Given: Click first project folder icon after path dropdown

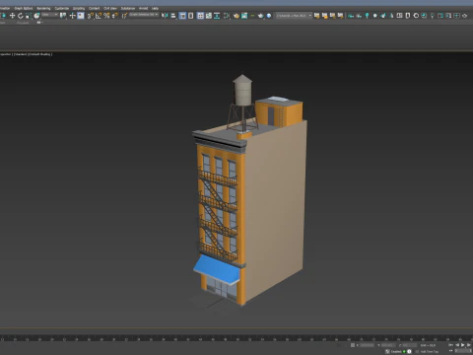Looking at the screenshot, I should pos(317,16).
